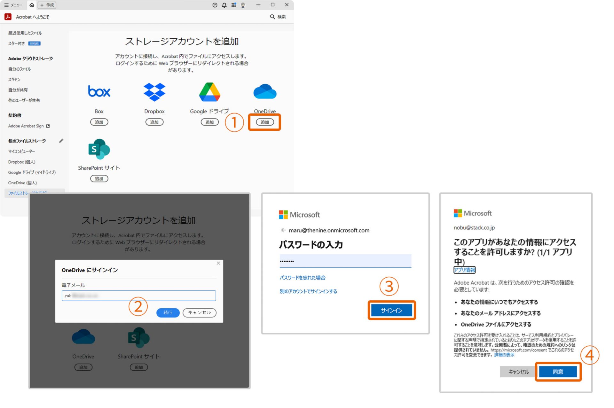Click the + 作成 create button
Image resolution: width=614 pixels, height=408 pixels.
pyautogui.click(x=47, y=5)
